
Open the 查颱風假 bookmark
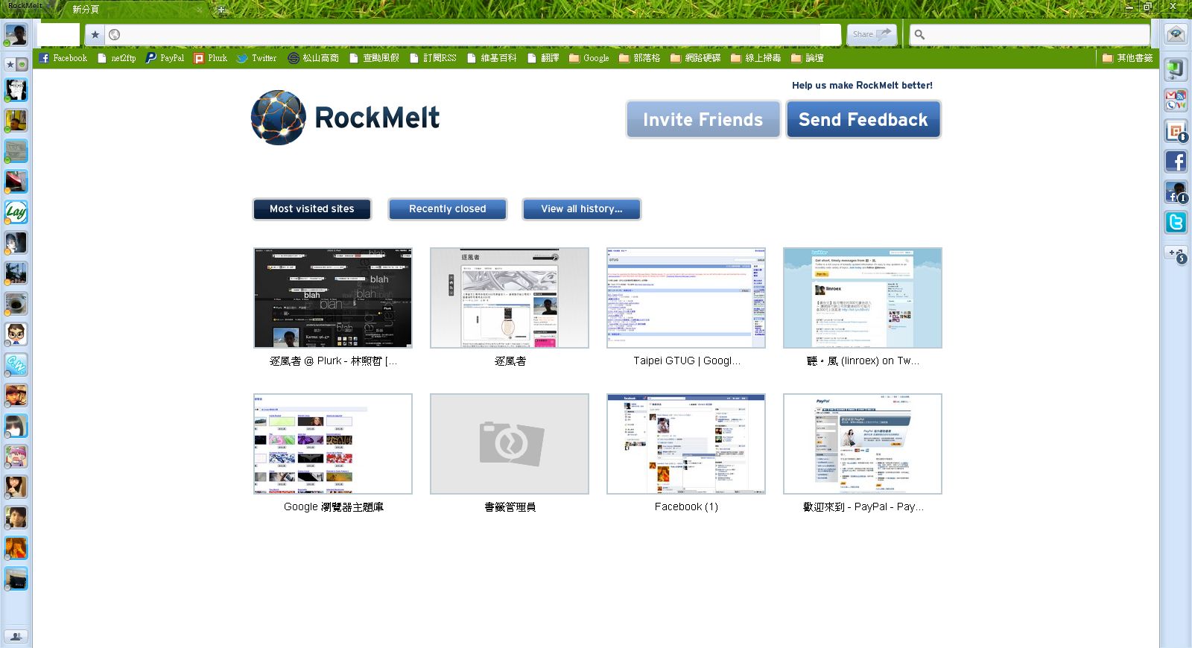(374, 58)
